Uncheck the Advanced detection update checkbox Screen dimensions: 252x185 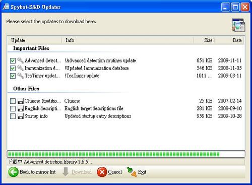tap(13, 60)
